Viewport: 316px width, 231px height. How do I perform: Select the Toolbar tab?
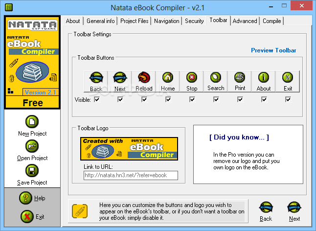pos(218,21)
